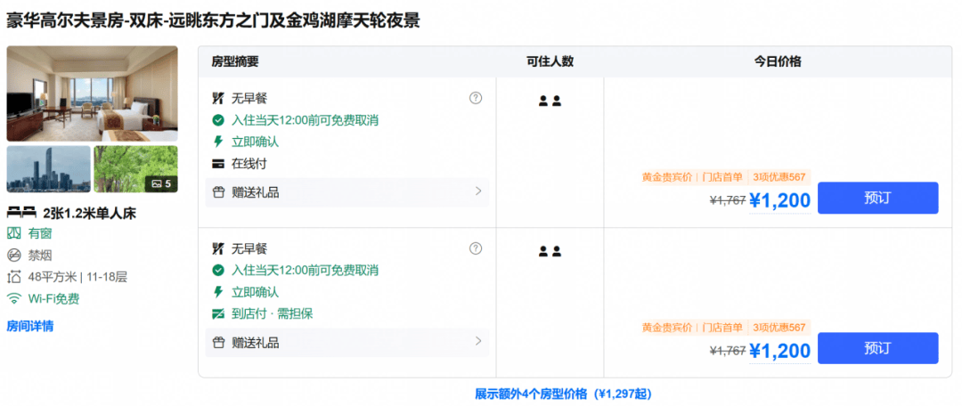
Task: Click the two-person occupancy icon in second row
Action: [x=550, y=251]
